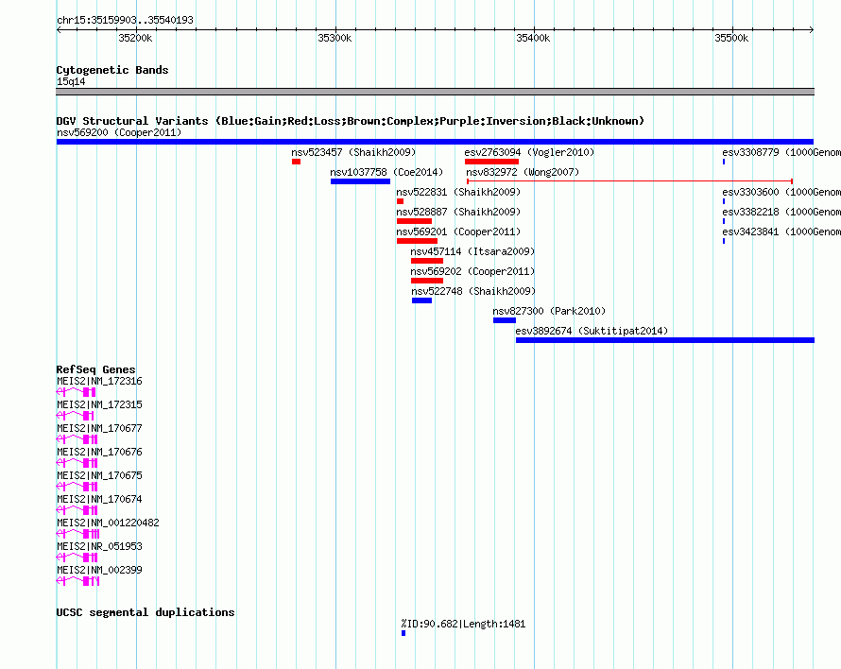The width and height of the screenshot is (841, 669).
Task: Click the 35400k ruler position label
Action: [x=533, y=38]
